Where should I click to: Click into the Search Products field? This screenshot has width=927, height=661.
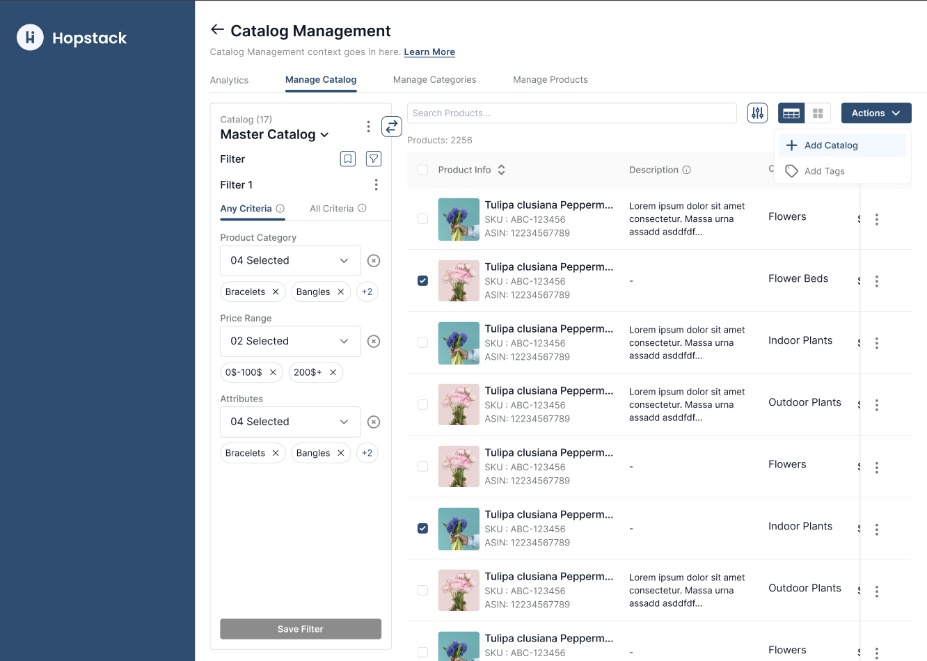tap(571, 113)
